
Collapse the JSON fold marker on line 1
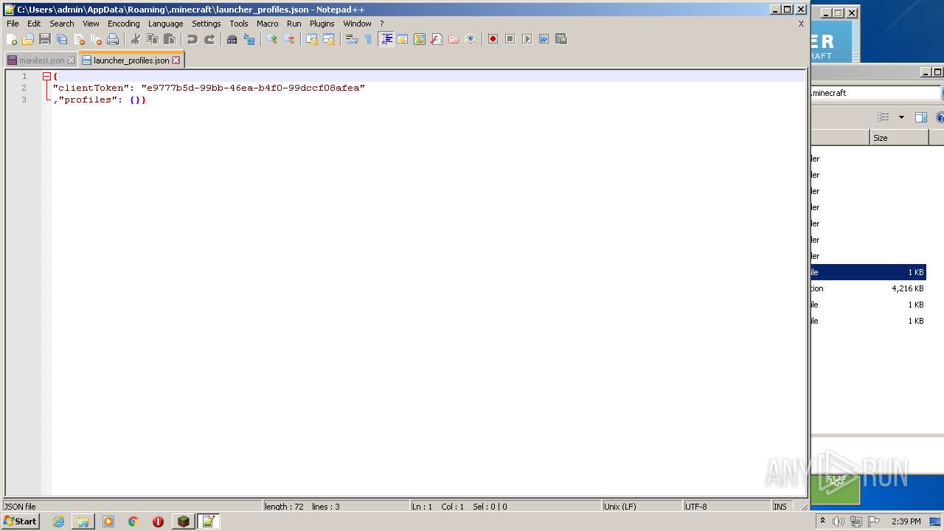coord(46,76)
